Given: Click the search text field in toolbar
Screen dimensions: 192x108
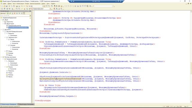Looking at the screenshot, I should coord(36,6).
